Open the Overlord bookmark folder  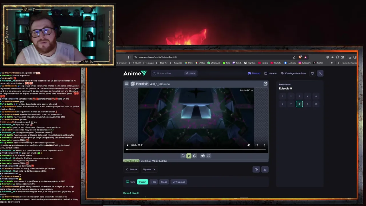tap(121, 63)
